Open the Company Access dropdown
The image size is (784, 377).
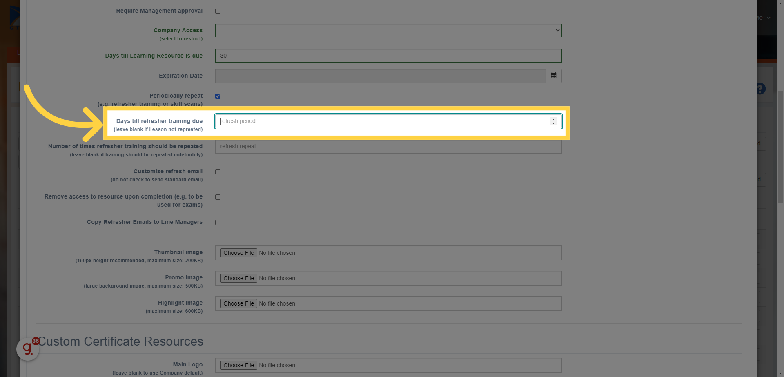(x=388, y=30)
